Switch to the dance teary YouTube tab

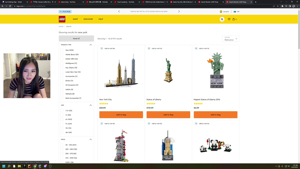70,2
